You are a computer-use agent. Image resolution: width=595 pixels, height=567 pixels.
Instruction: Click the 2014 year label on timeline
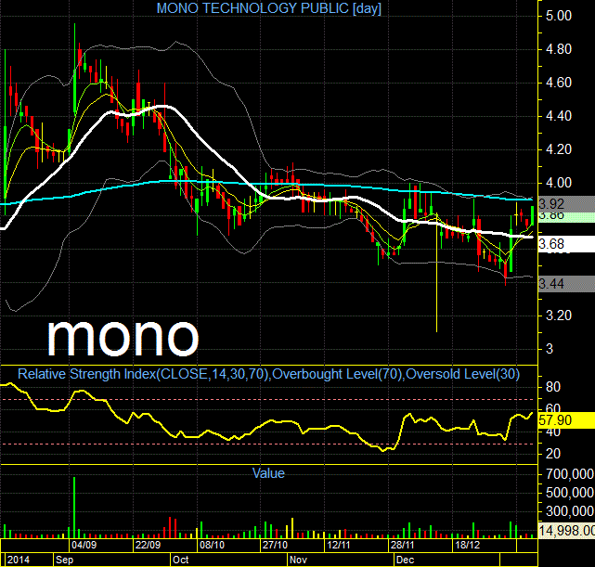[19, 560]
